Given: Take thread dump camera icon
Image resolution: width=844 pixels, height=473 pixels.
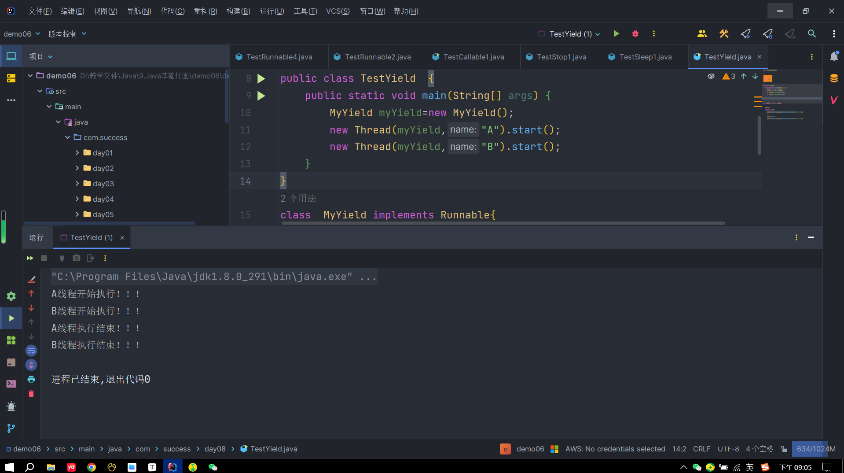Looking at the screenshot, I should click(x=77, y=258).
